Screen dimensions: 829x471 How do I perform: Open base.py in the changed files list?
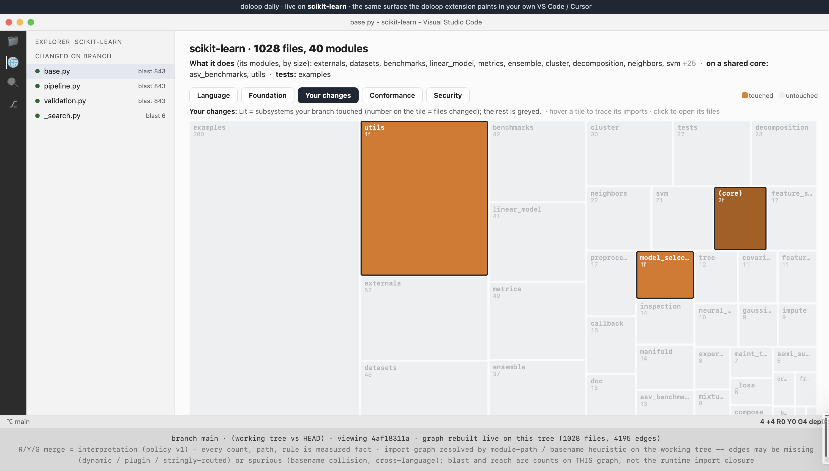click(100, 71)
